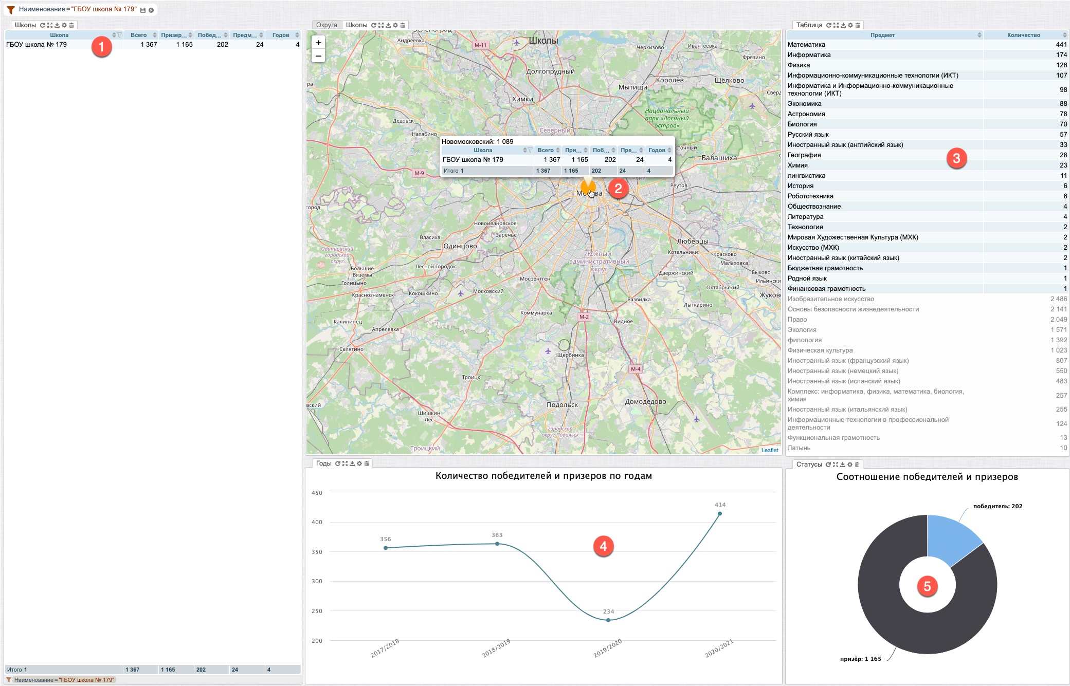This screenshot has width=1070, height=686.
Task: Toggle the filter on the Школа column header
Action: pos(119,35)
